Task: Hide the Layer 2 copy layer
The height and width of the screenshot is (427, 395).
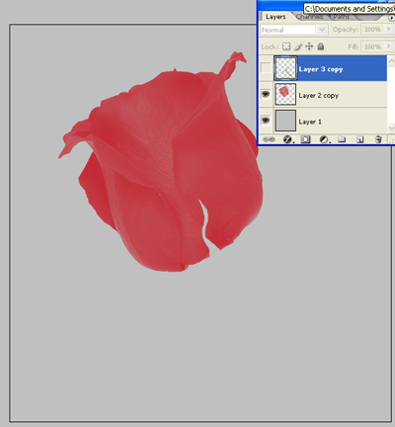Action: click(x=266, y=95)
